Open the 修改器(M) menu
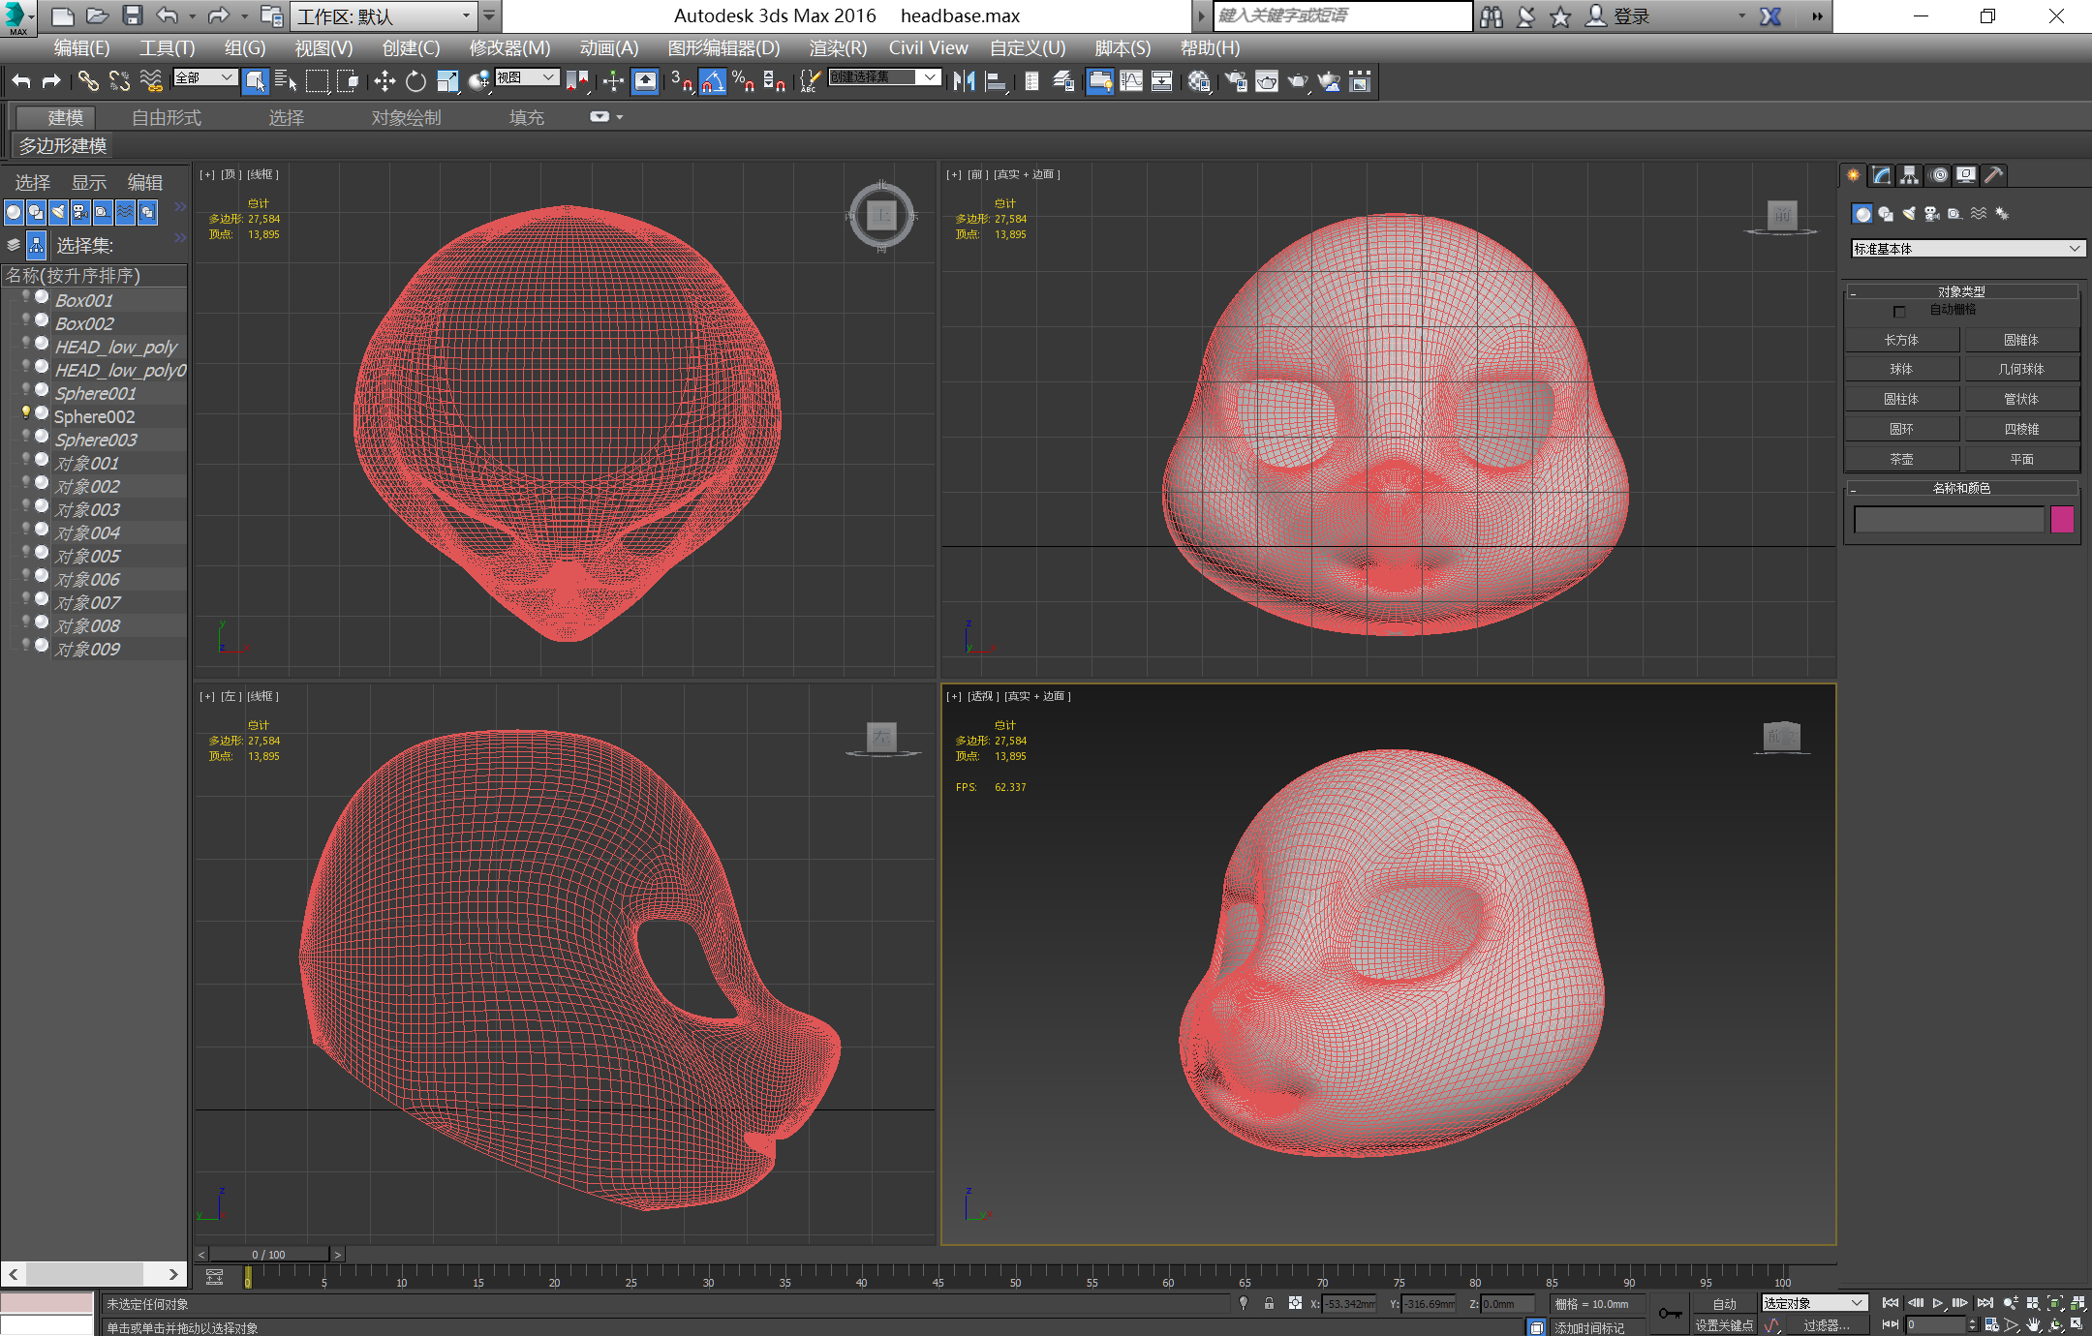This screenshot has height=1336, width=2092. coord(509,48)
